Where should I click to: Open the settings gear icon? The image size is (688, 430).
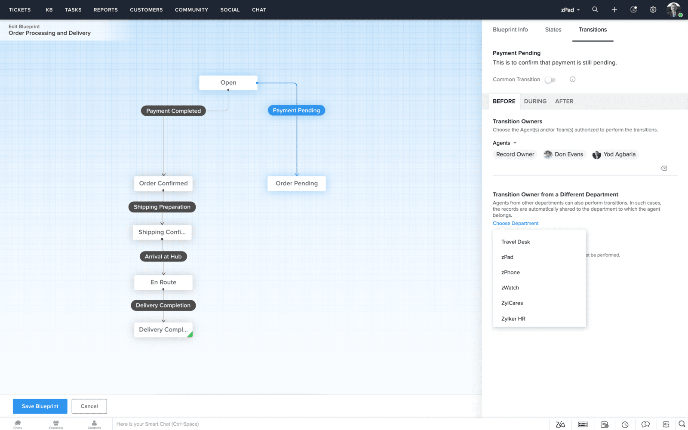coord(653,9)
